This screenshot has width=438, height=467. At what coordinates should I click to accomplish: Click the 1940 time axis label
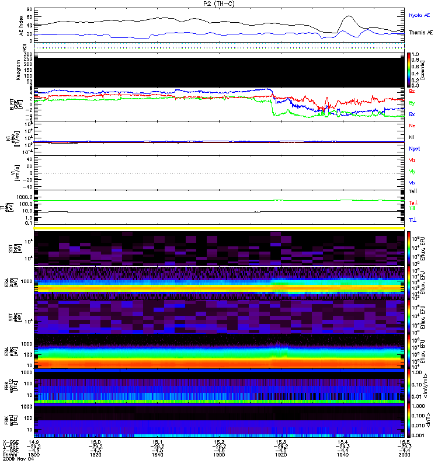click(x=343, y=455)
